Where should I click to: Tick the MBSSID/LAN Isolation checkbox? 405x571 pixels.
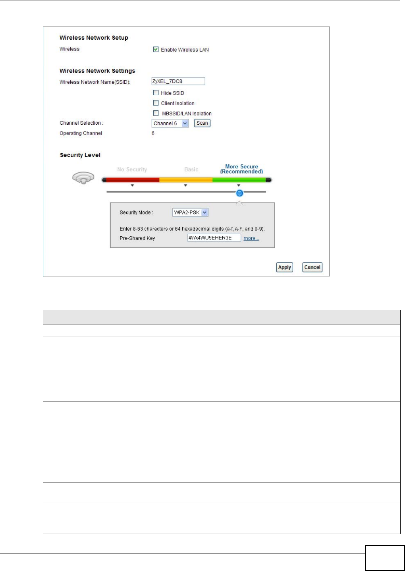click(x=156, y=113)
